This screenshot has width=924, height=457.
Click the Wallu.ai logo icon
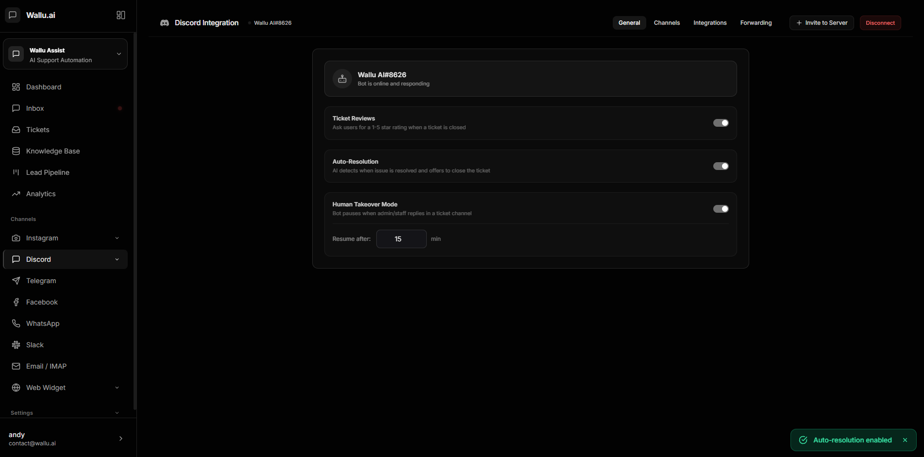point(13,15)
